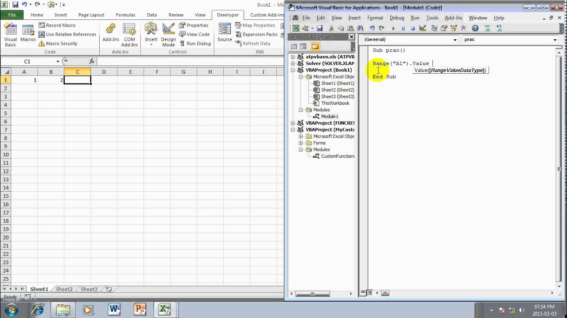Open COM Add-Ins in the ribbon
This screenshot has height=318, width=567.
point(129,35)
